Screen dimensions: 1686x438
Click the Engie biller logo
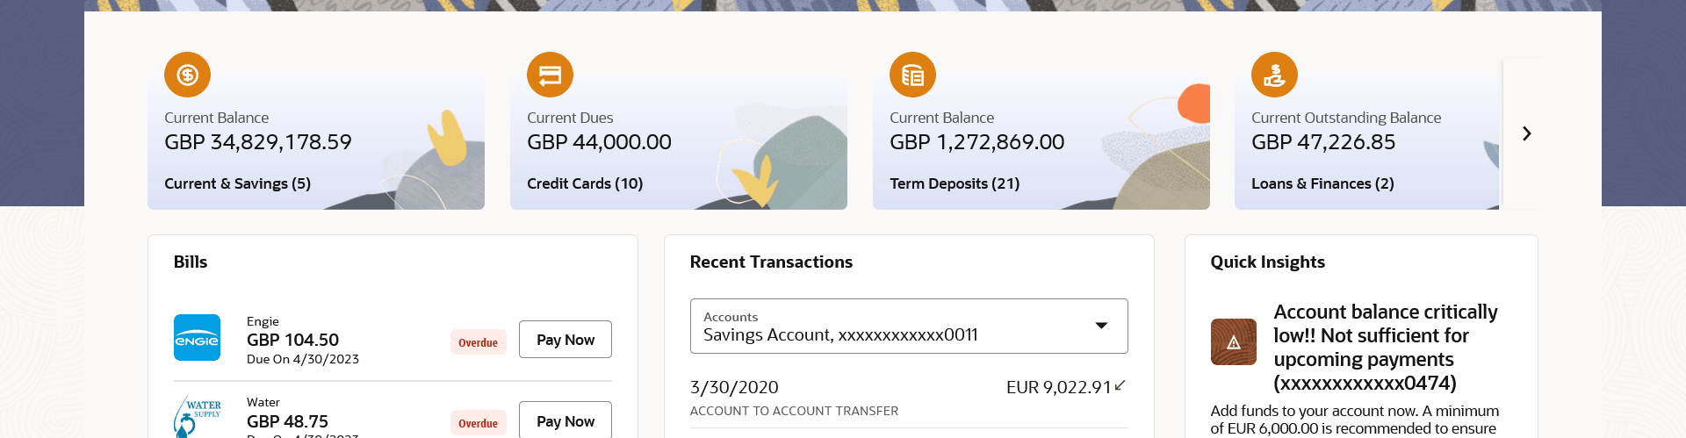[197, 338]
